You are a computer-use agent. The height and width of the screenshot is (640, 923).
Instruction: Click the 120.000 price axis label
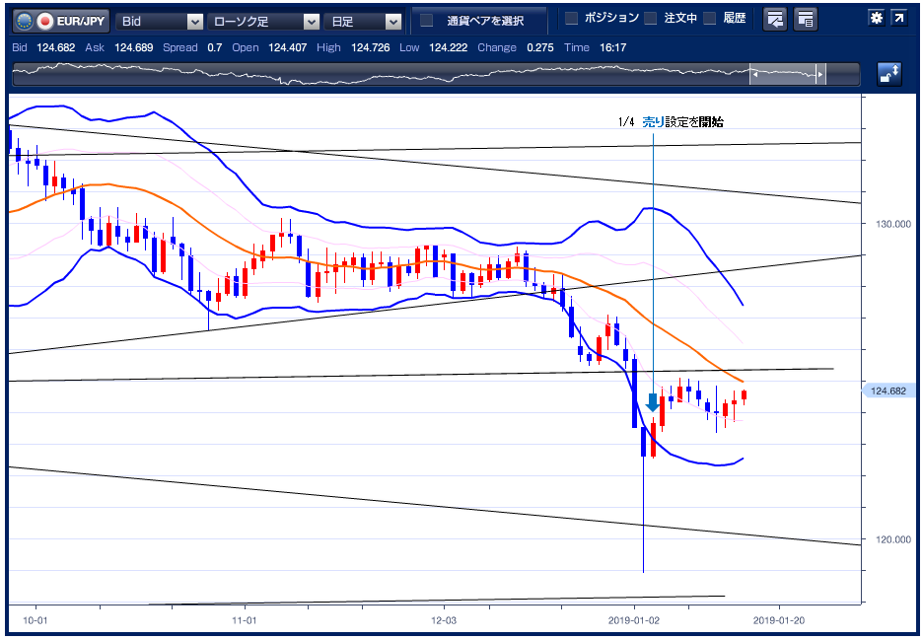pos(893,539)
